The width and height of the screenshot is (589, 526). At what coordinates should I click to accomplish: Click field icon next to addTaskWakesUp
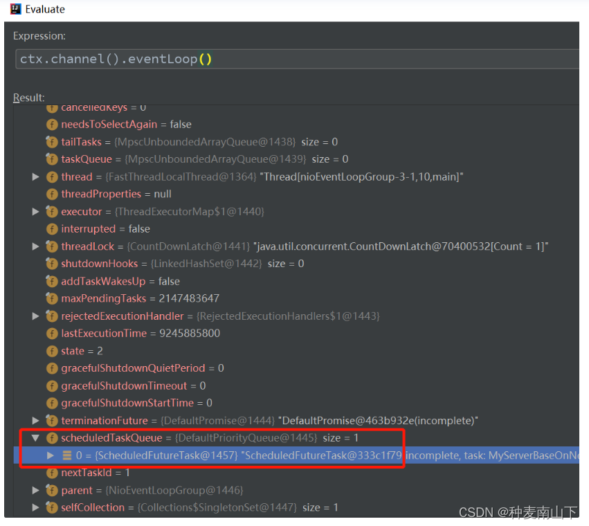tap(52, 281)
